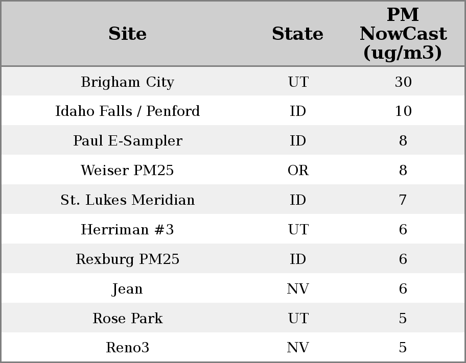Click the NV state cell for Jean
Screen dimensions: 466x363
[x=298, y=289]
